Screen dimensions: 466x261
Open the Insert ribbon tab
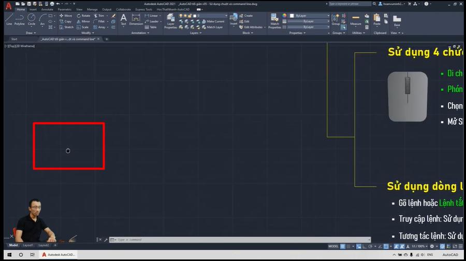(33, 9)
